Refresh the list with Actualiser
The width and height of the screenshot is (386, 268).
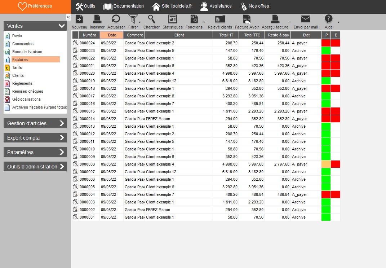pyautogui.click(x=116, y=19)
